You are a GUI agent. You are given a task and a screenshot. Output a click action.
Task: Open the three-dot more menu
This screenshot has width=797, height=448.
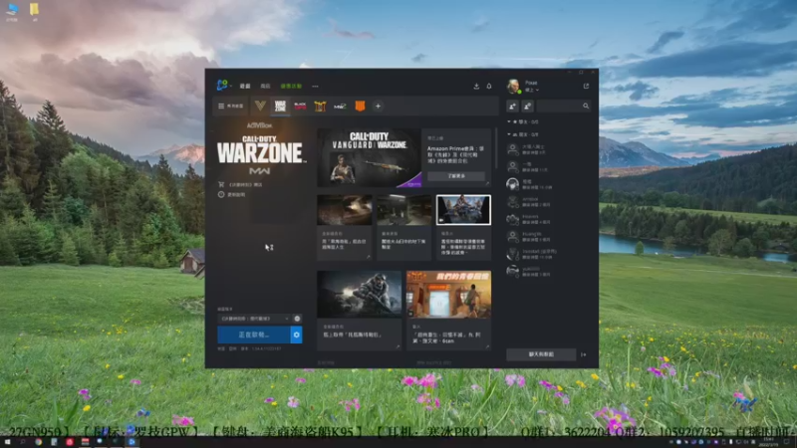(315, 86)
